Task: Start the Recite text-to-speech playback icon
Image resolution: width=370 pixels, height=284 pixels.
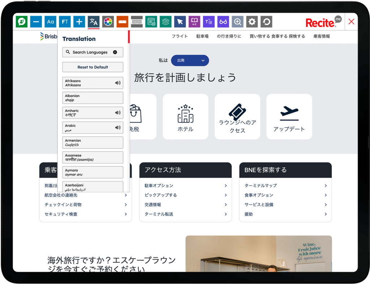Action: point(22,22)
